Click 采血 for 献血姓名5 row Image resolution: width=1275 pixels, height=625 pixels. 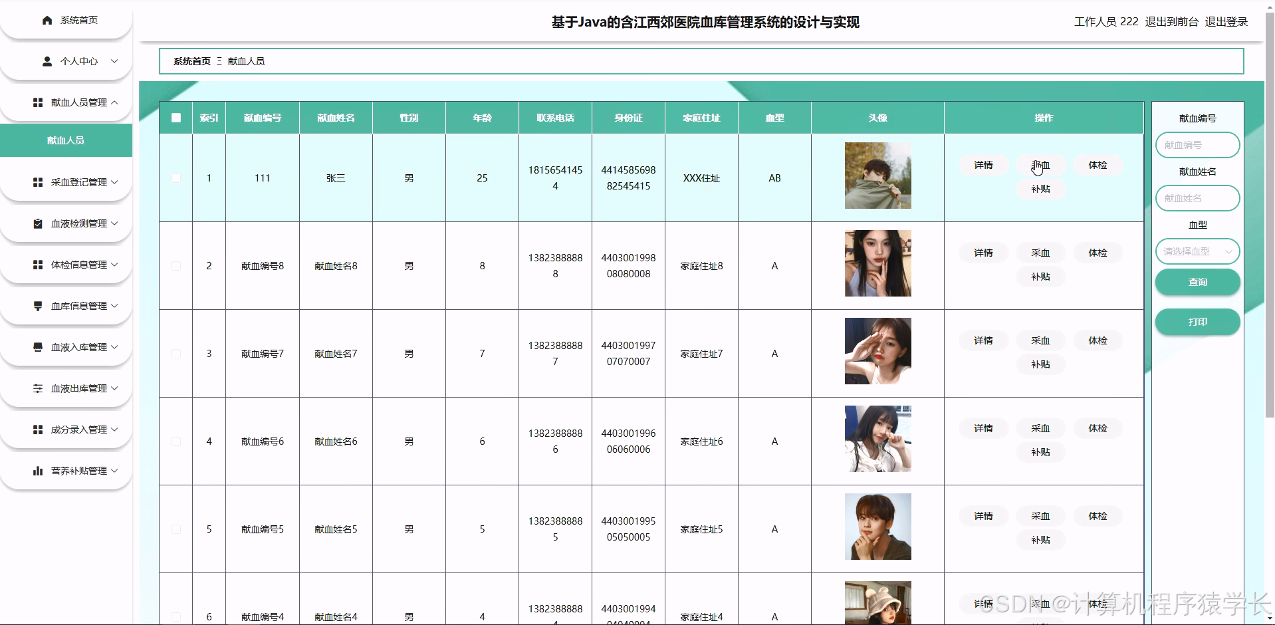(x=1040, y=516)
